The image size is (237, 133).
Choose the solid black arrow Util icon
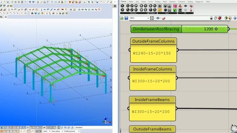pyautogui.click(x=186, y=6)
